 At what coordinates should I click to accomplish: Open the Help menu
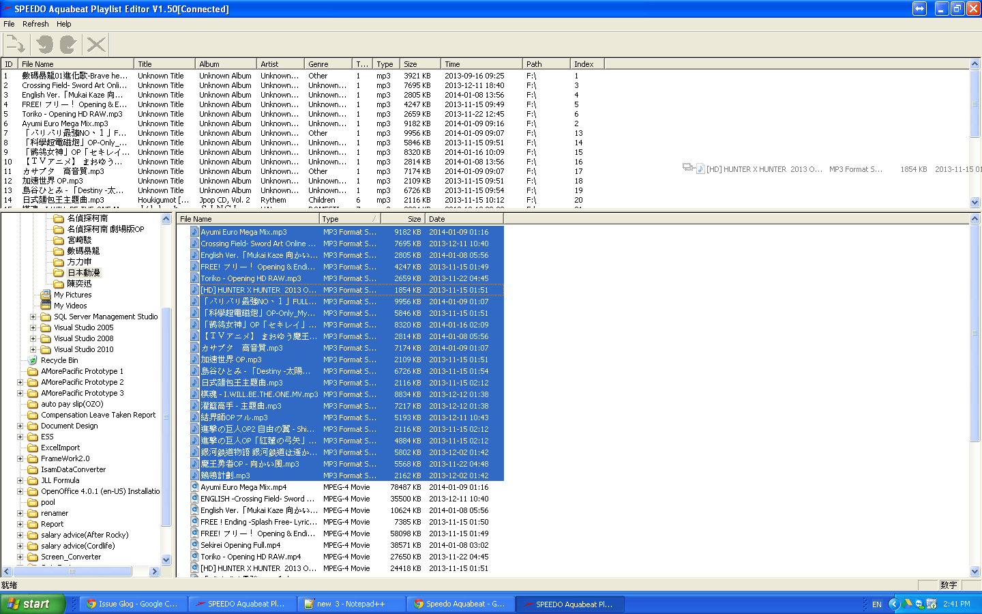64,24
